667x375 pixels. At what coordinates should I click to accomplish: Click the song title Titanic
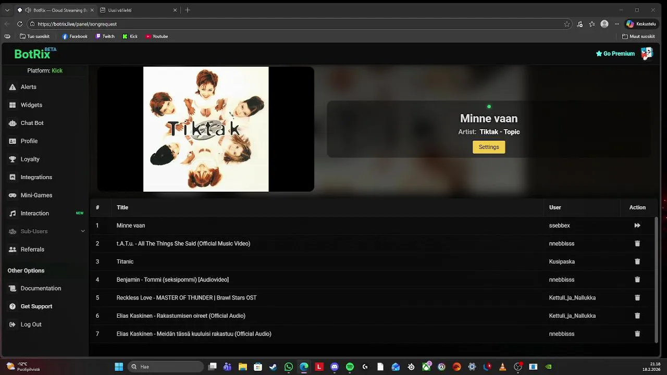[x=125, y=261]
